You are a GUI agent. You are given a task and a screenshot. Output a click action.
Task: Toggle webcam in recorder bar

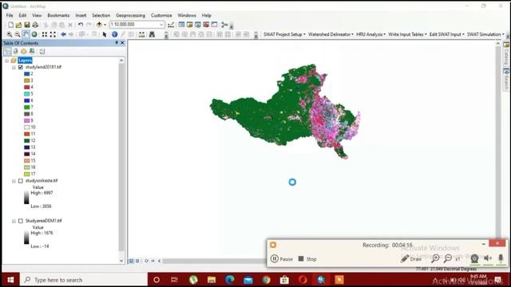coord(474,258)
